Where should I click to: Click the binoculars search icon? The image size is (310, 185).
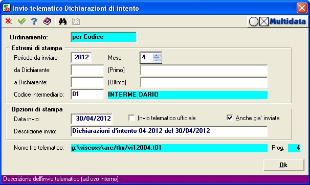point(62,21)
